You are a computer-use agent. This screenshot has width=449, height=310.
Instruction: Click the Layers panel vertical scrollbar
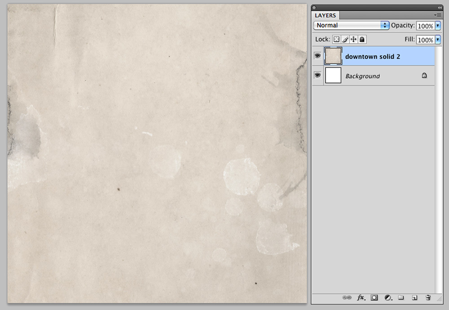[438, 170]
